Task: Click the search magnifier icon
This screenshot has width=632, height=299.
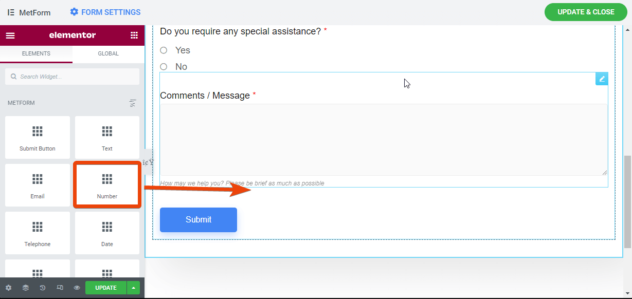Action: coord(14,77)
